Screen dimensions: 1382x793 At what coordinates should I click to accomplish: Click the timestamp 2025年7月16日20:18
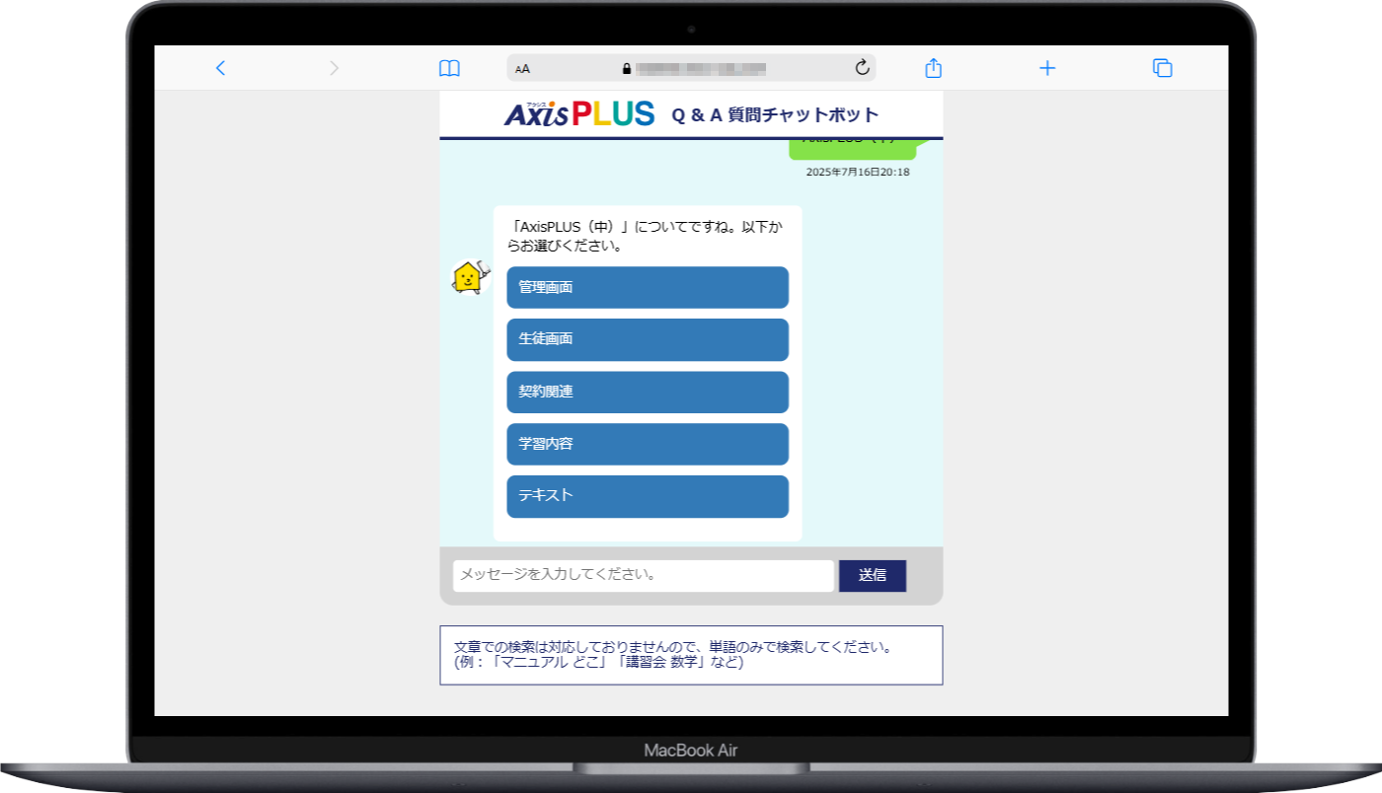(858, 172)
